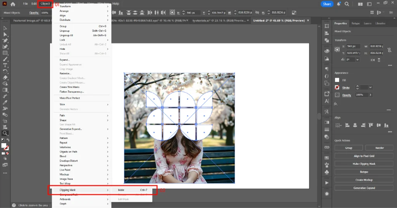397x208 pixels.
Task: Click the Opacity value field in control bar
Action: pyautogui.click(x=46, y=13)
